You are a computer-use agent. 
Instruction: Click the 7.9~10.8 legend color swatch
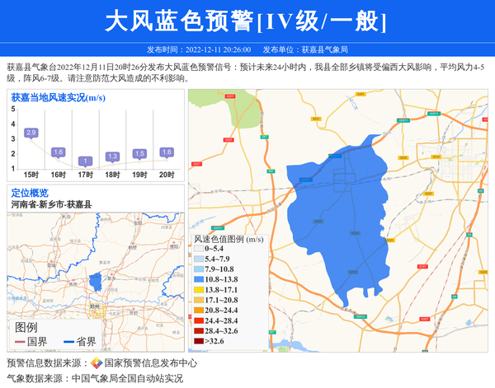click(x=199, y=269)
